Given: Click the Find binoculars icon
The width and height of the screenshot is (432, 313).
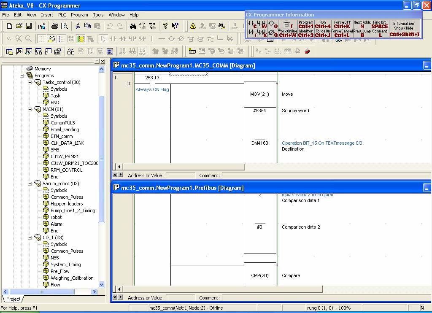Looking at the screenshot, I should [133, 26].
